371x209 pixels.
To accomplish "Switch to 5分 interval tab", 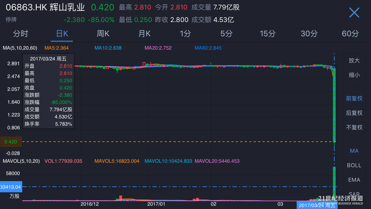I will point(226,34).
